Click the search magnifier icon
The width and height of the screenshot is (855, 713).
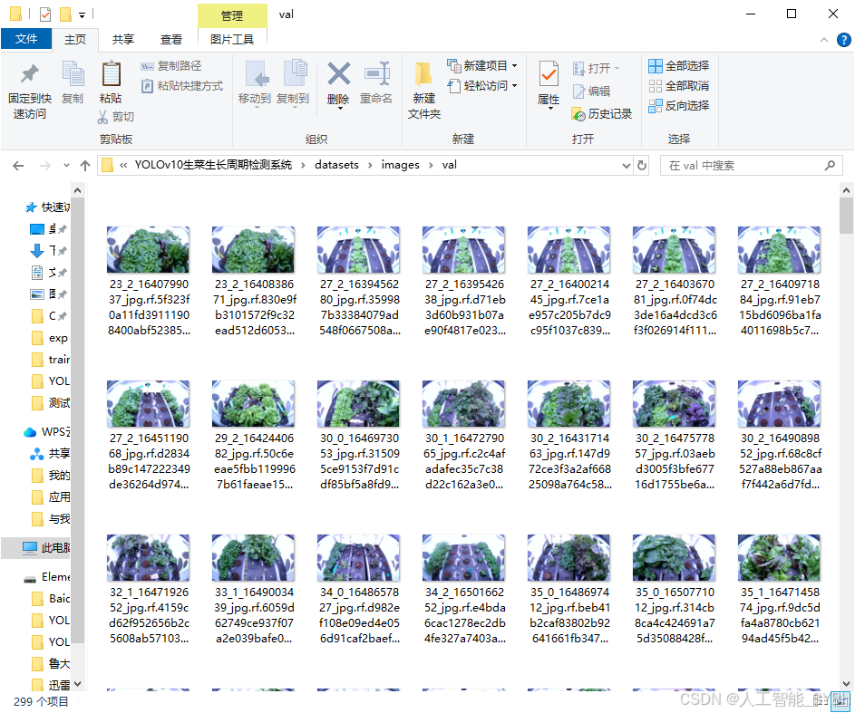(x=830, y=165)
